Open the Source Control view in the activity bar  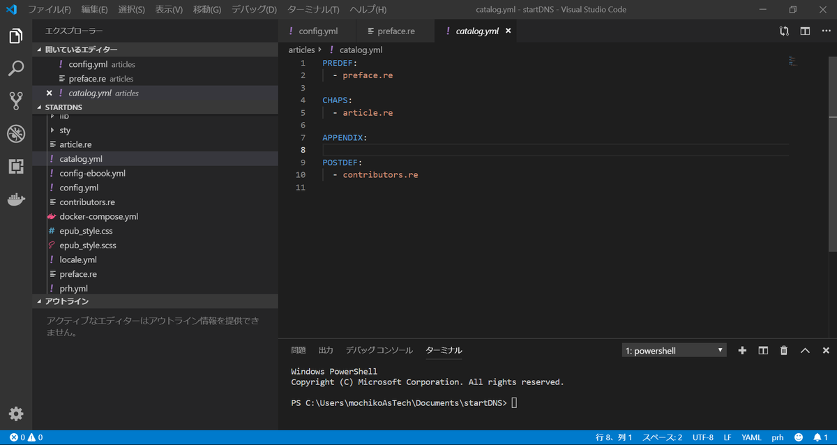coord(16,101)
